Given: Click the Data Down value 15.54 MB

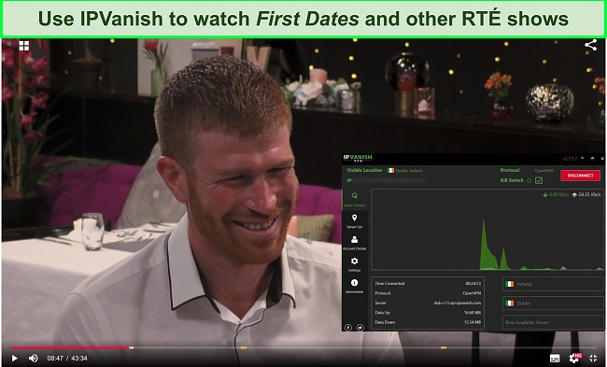Looking at the screenshot, I should 473,322.
